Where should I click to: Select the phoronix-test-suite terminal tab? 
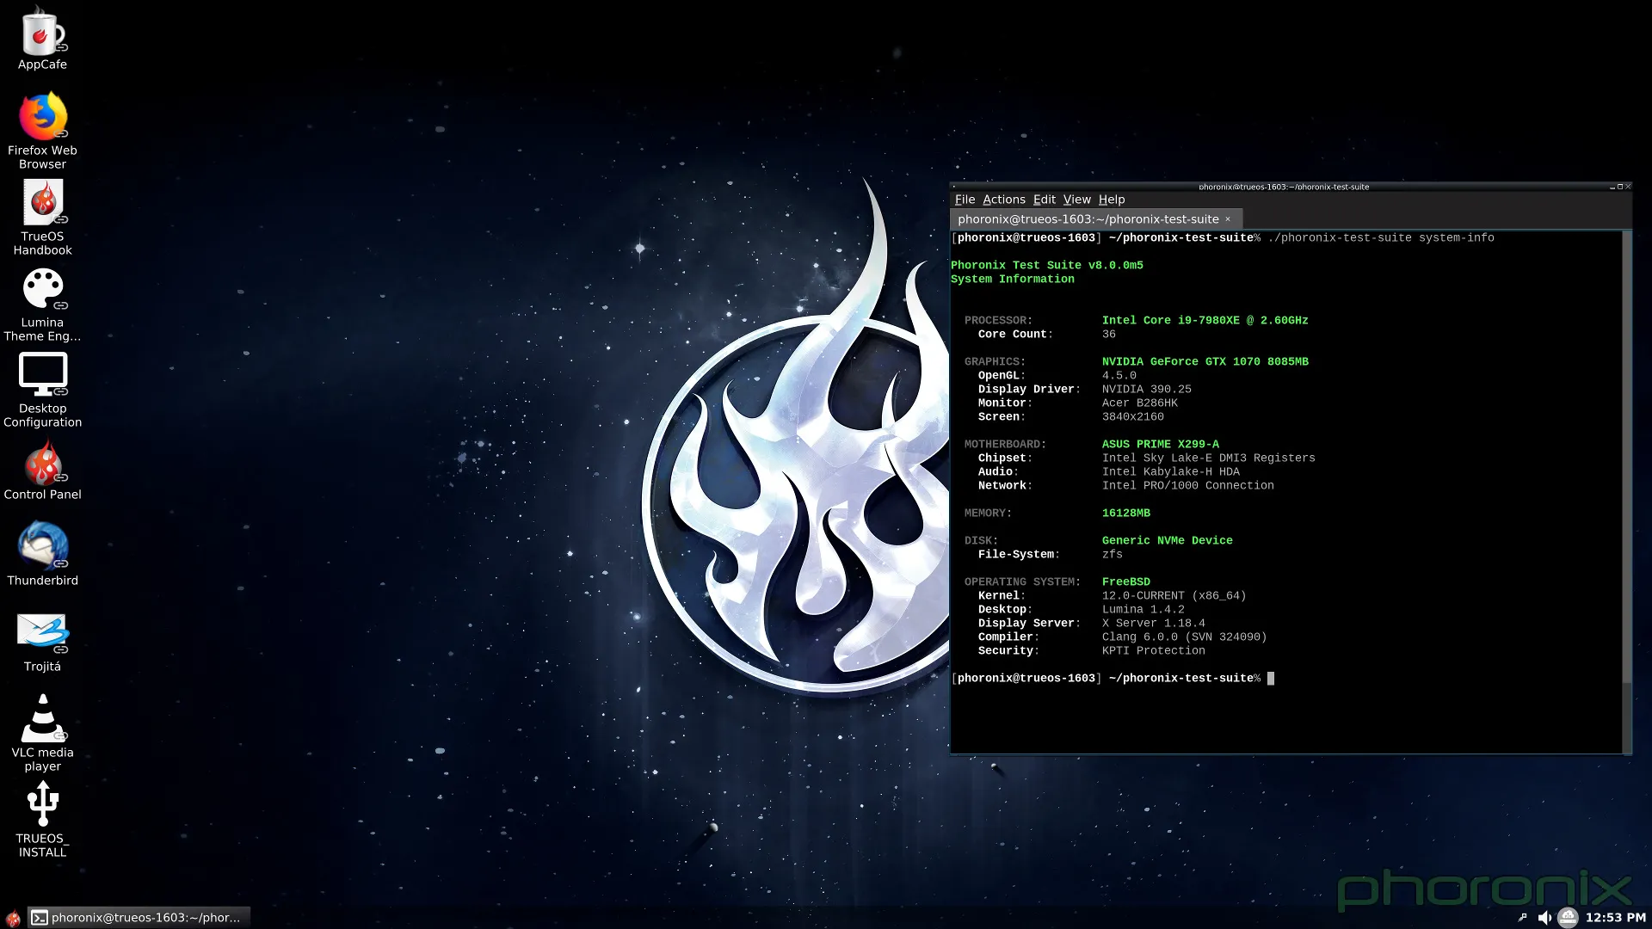(1088, 219)
